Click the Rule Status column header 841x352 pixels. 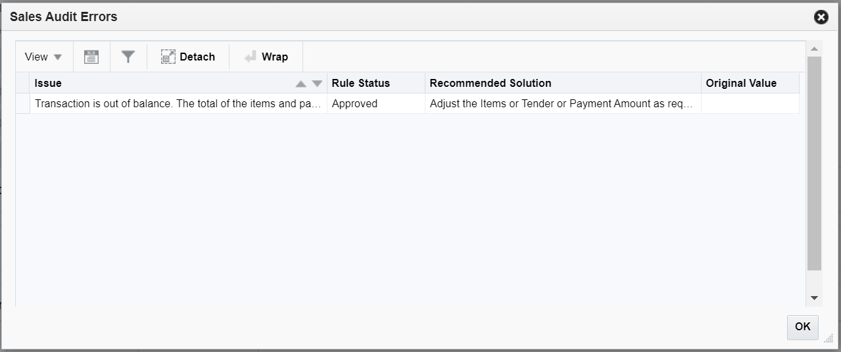point(360,84)
